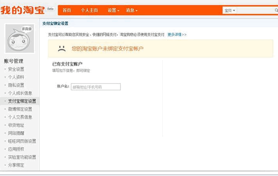Click the 更多详情>> link
Screen dimensions: 278x176
click(x=177, y=34)
